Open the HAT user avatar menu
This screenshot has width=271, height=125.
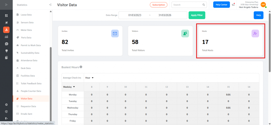tap(263, 5)
